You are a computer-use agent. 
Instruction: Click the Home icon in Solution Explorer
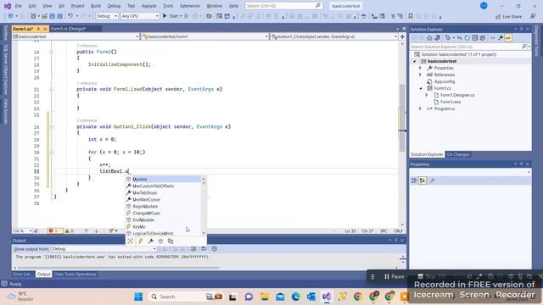point(429,38)
